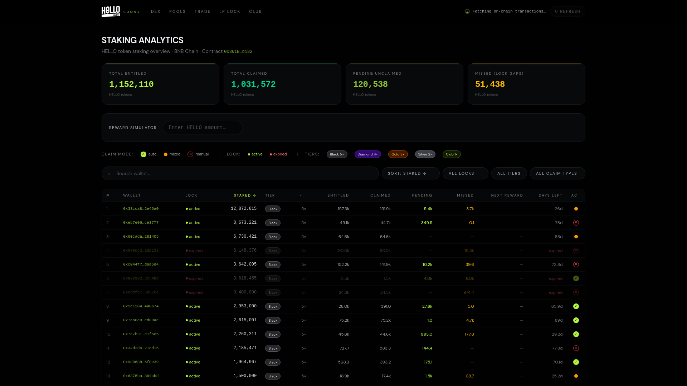Click manual claim icon for wallet 0xc044f7…d6a5d4
The width and height of the screenshot is (687, 386).
(x=576, y=264)
